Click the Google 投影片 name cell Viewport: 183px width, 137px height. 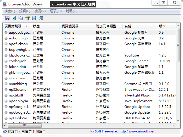coord(136,33)
